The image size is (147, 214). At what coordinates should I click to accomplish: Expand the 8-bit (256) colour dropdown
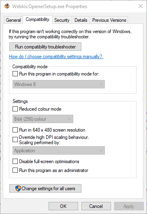click(43, 119)
